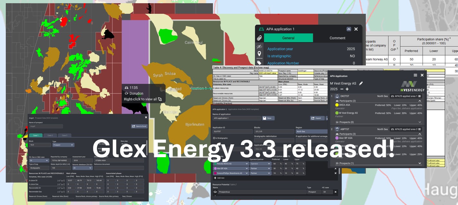Remove the Prospecticus resource row
Viewport: 458px width, 205px height.
[335, 192]
